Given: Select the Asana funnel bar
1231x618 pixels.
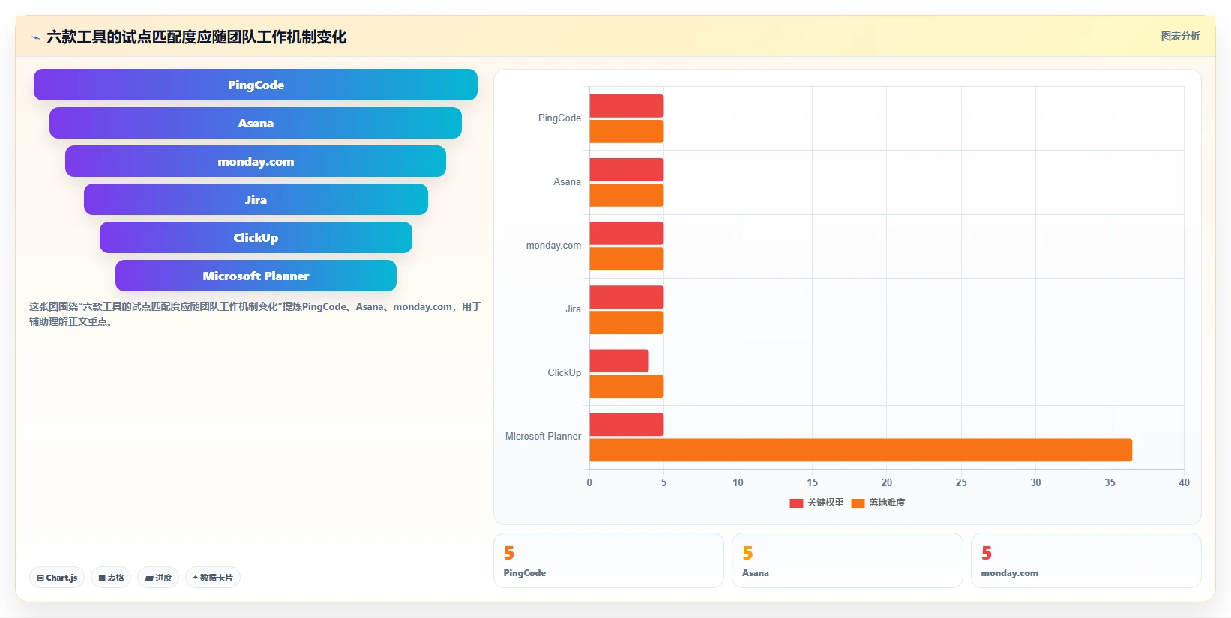Looking at the screenshot, I should 256,123.
